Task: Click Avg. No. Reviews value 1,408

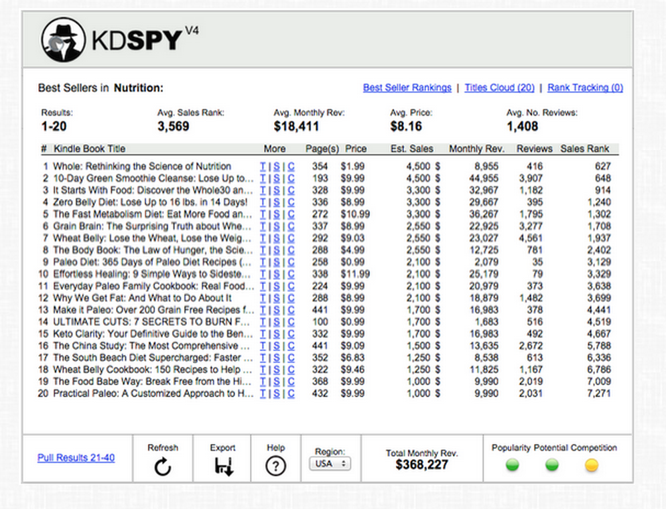Action: pyautogui.click(x=523, y=126)
